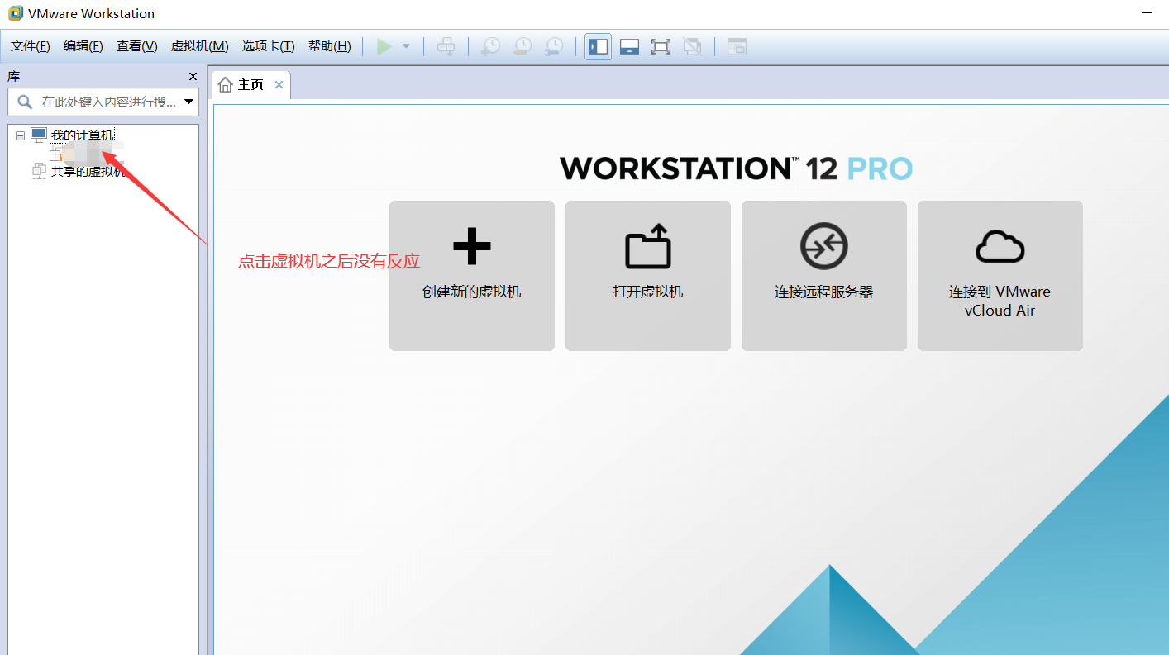Select 我的计算机 in the library tree
Screen dimensions: 1169x655
[x=83, y=135]
